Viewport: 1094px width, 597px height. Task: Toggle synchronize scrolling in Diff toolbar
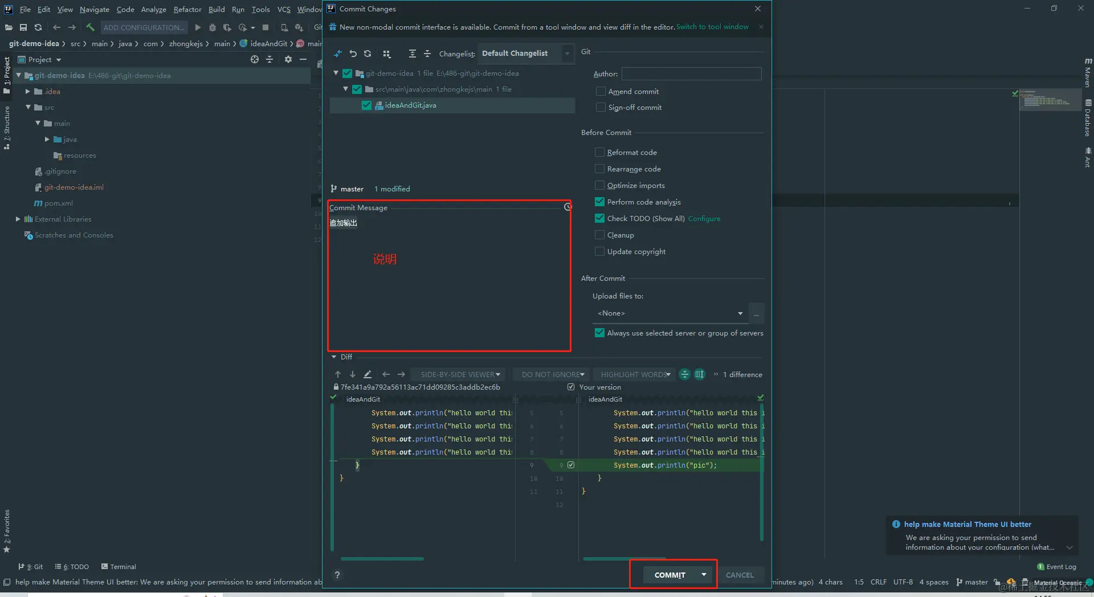(x=700, y=374)
